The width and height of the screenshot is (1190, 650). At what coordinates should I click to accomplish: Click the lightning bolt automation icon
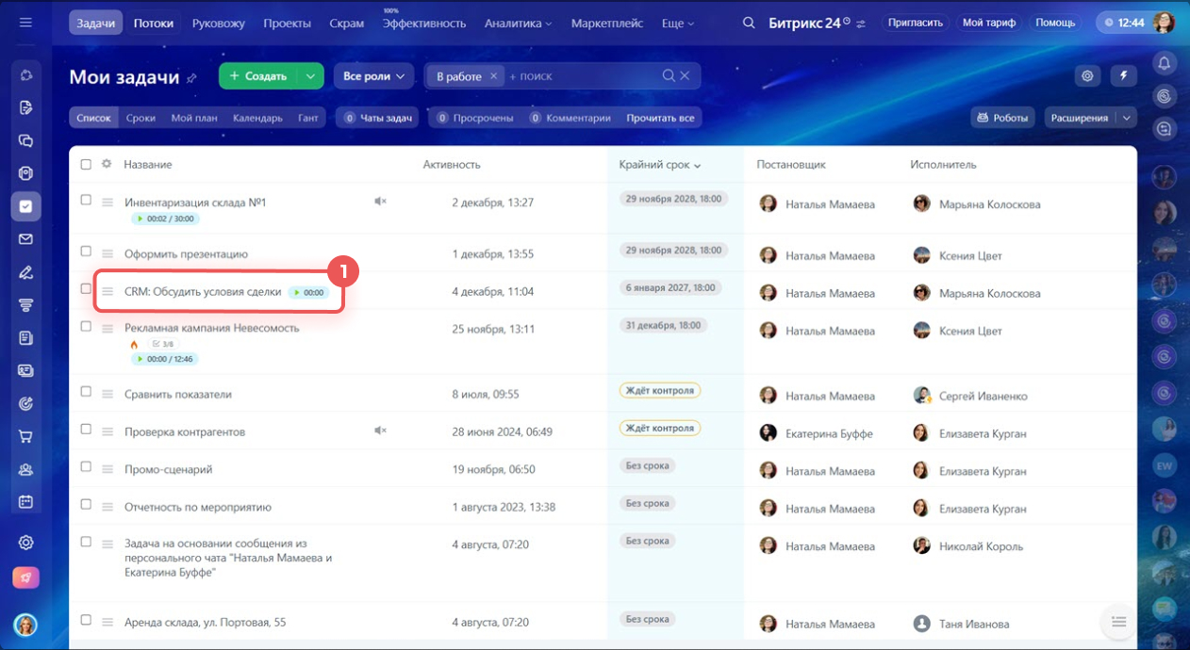pyautogui.click(x=1123, y=76)
